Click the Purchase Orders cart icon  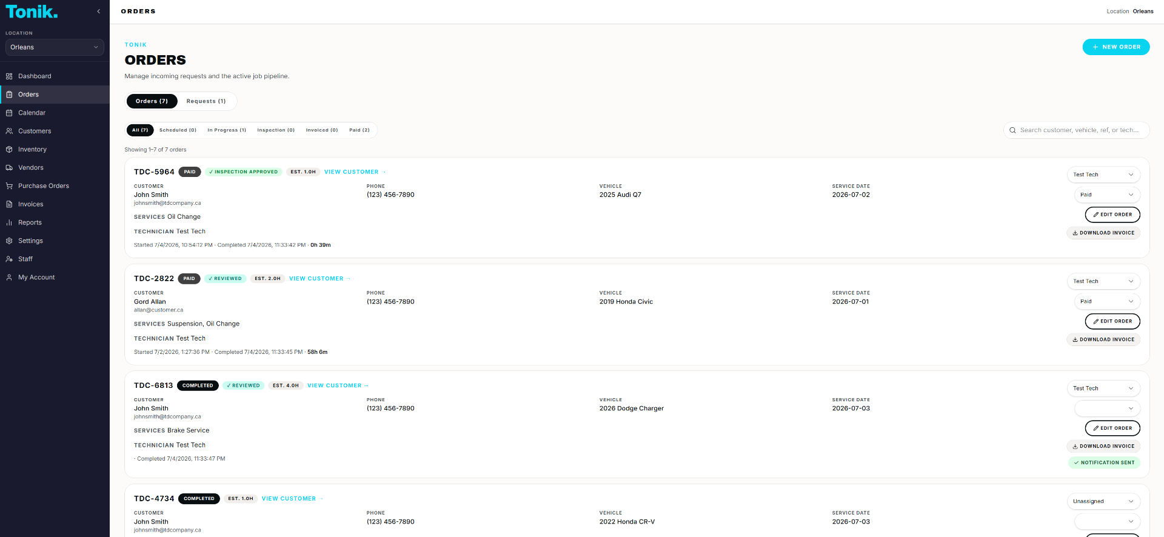point(9,186)
